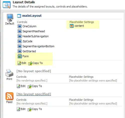Select the HeaderSubNavigation control
The image size is (125, 118).
click(33, 36)
